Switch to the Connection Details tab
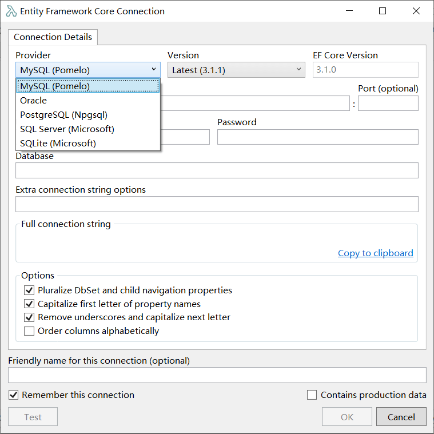This screenshot has height=434, width=434. coord(53,37)
